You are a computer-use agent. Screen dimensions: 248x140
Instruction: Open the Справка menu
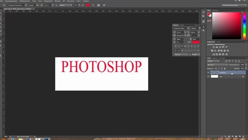coord(86,1)
